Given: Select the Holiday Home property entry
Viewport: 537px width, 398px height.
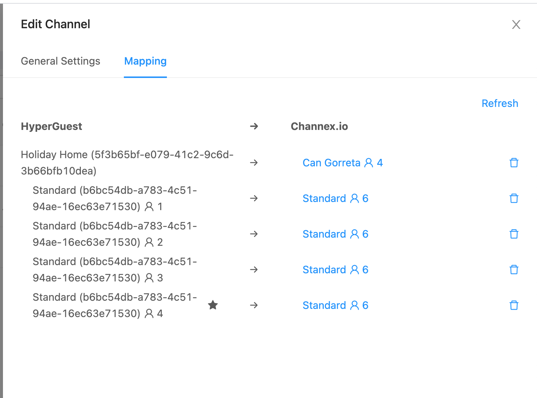Looking at the screenshot, I should coord(127,163).
